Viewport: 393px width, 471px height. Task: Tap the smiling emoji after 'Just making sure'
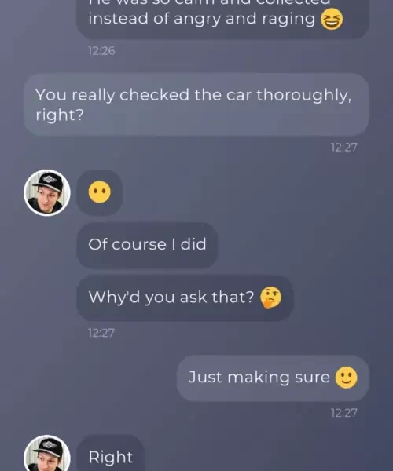pos(346,378)
